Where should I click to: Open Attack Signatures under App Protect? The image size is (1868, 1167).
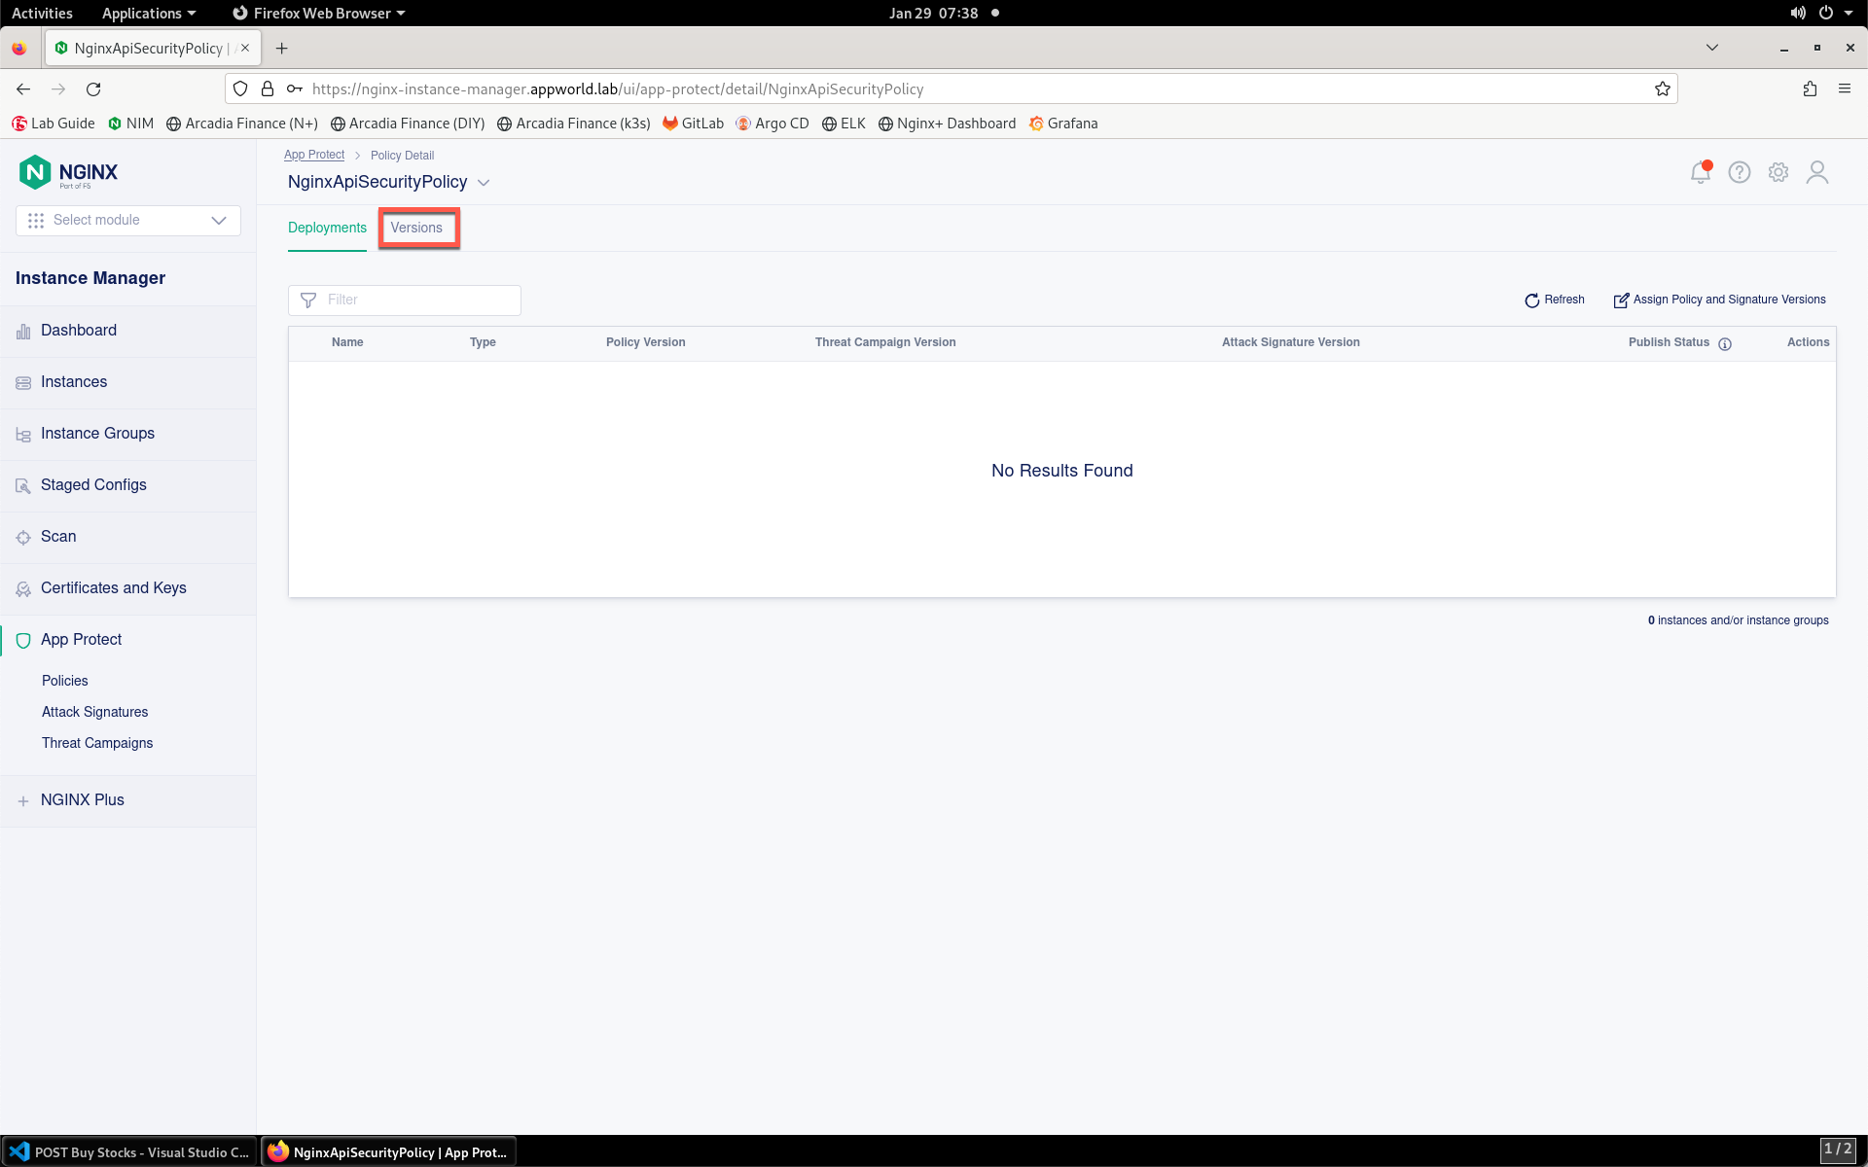click(95, 712)
